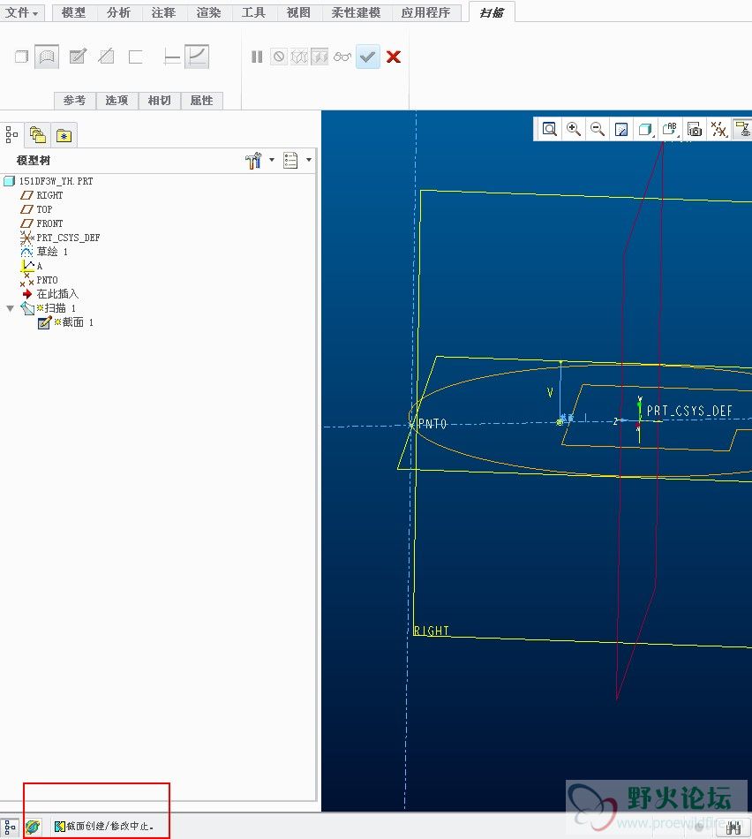Select PNT0 datum point in model tree
This screenshot has width=752, height=839.
point(39,280)
